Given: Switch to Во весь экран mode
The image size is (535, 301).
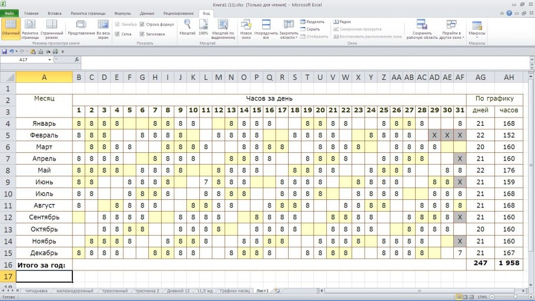Looking at the screenshot, I should point(103,29).
